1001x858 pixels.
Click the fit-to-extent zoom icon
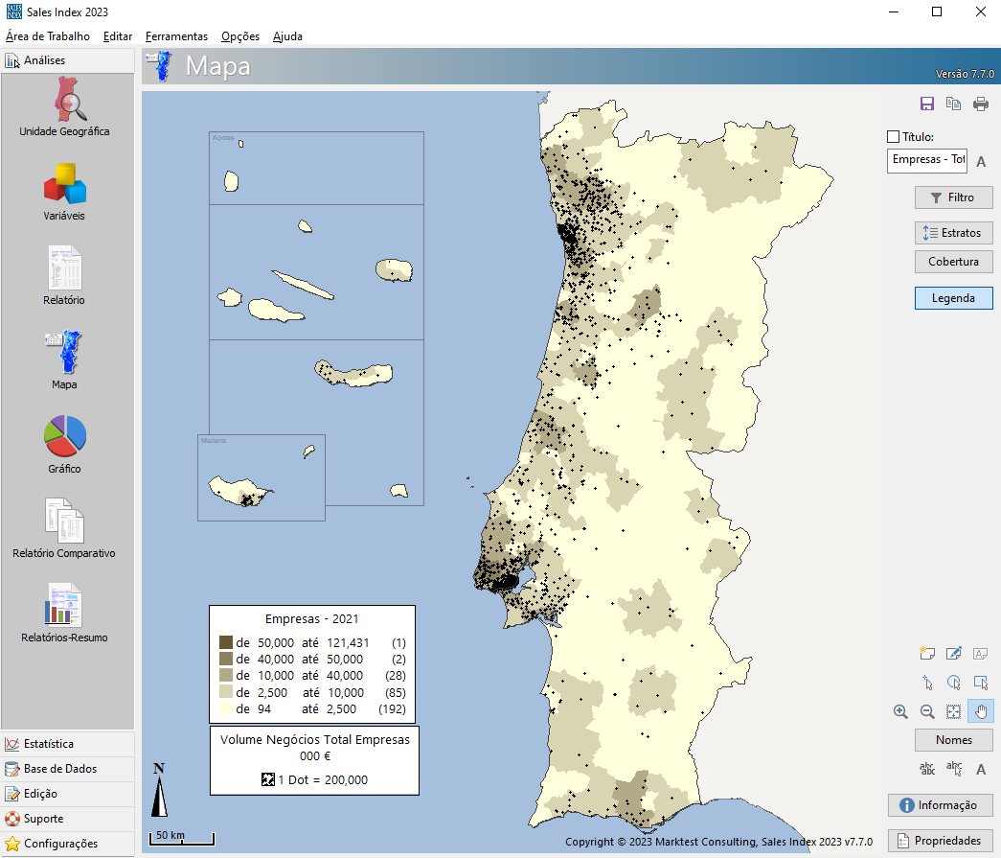[x=954, y=711]
